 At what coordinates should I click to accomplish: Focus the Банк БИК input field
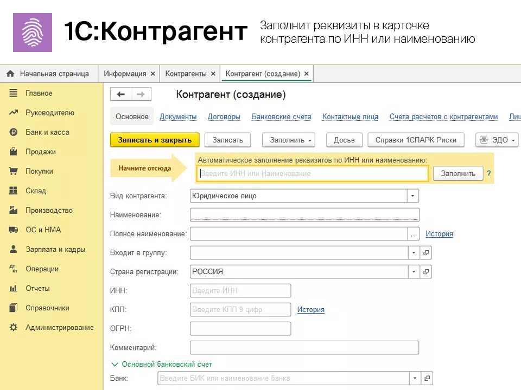point(283,378)
